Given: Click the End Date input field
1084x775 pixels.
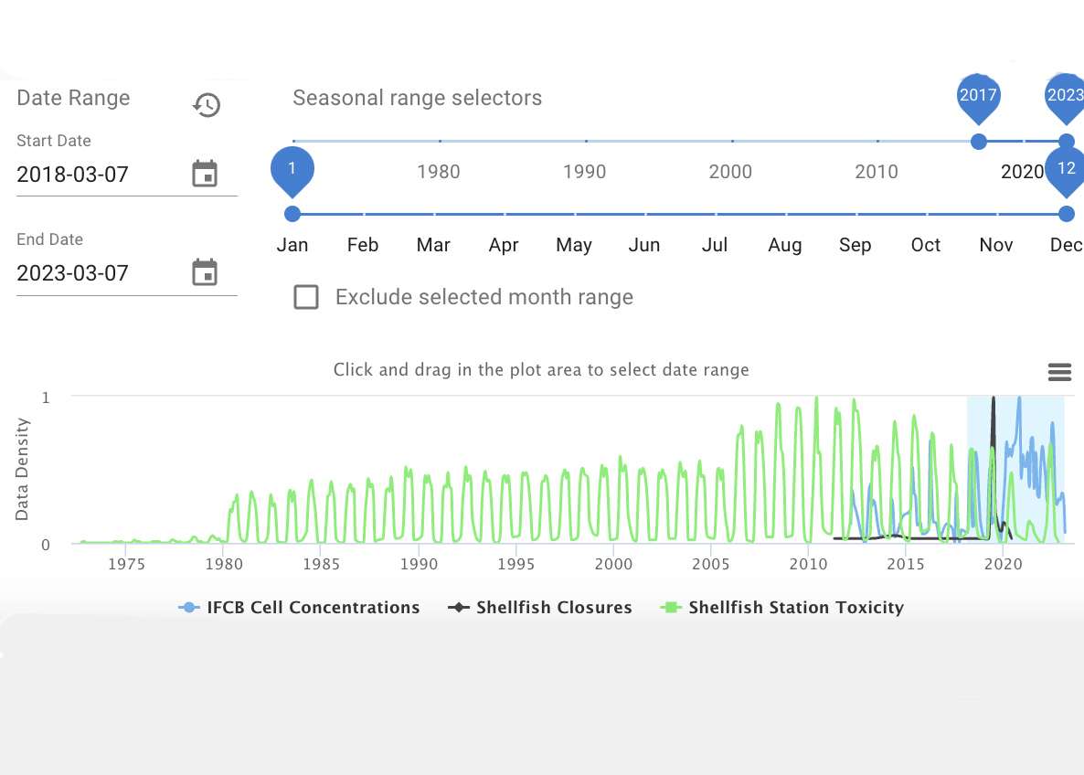Looking at the screenshot, I should (x=101, y=272).
